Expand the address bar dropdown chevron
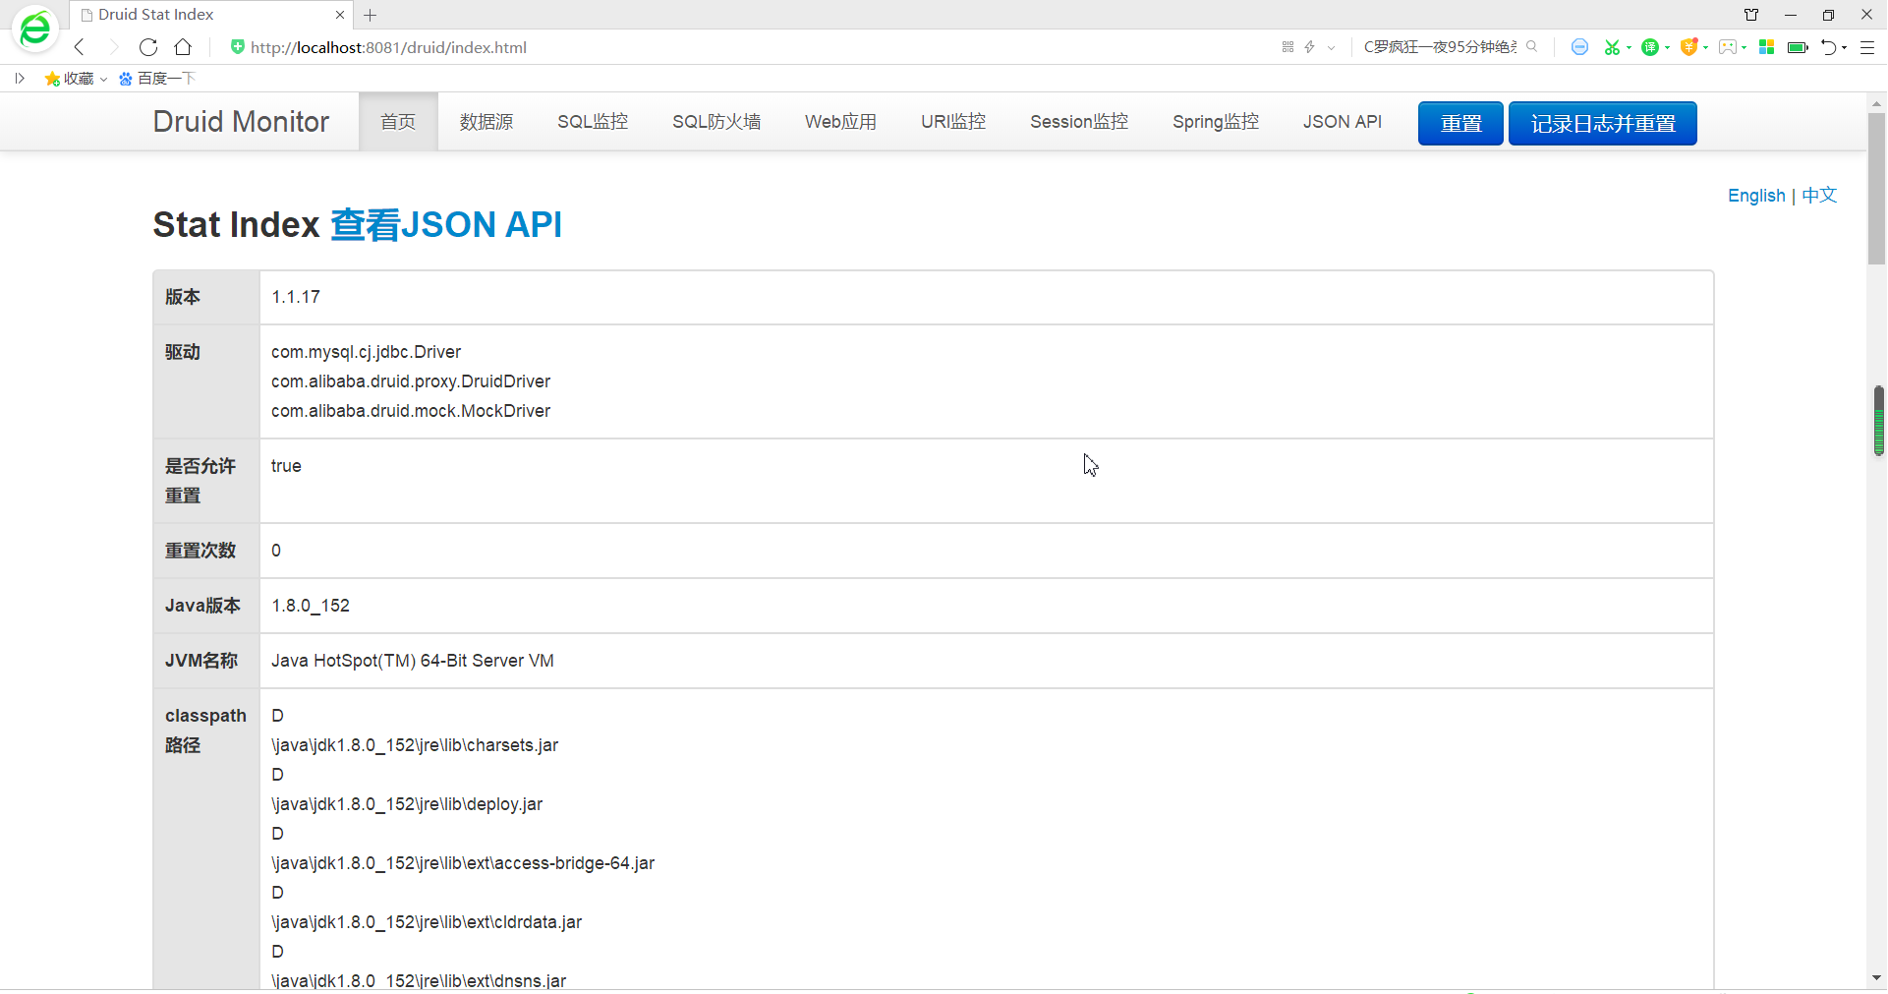Image resolution: width=1888 pixels, height=994 pixels. (1331, 47)
